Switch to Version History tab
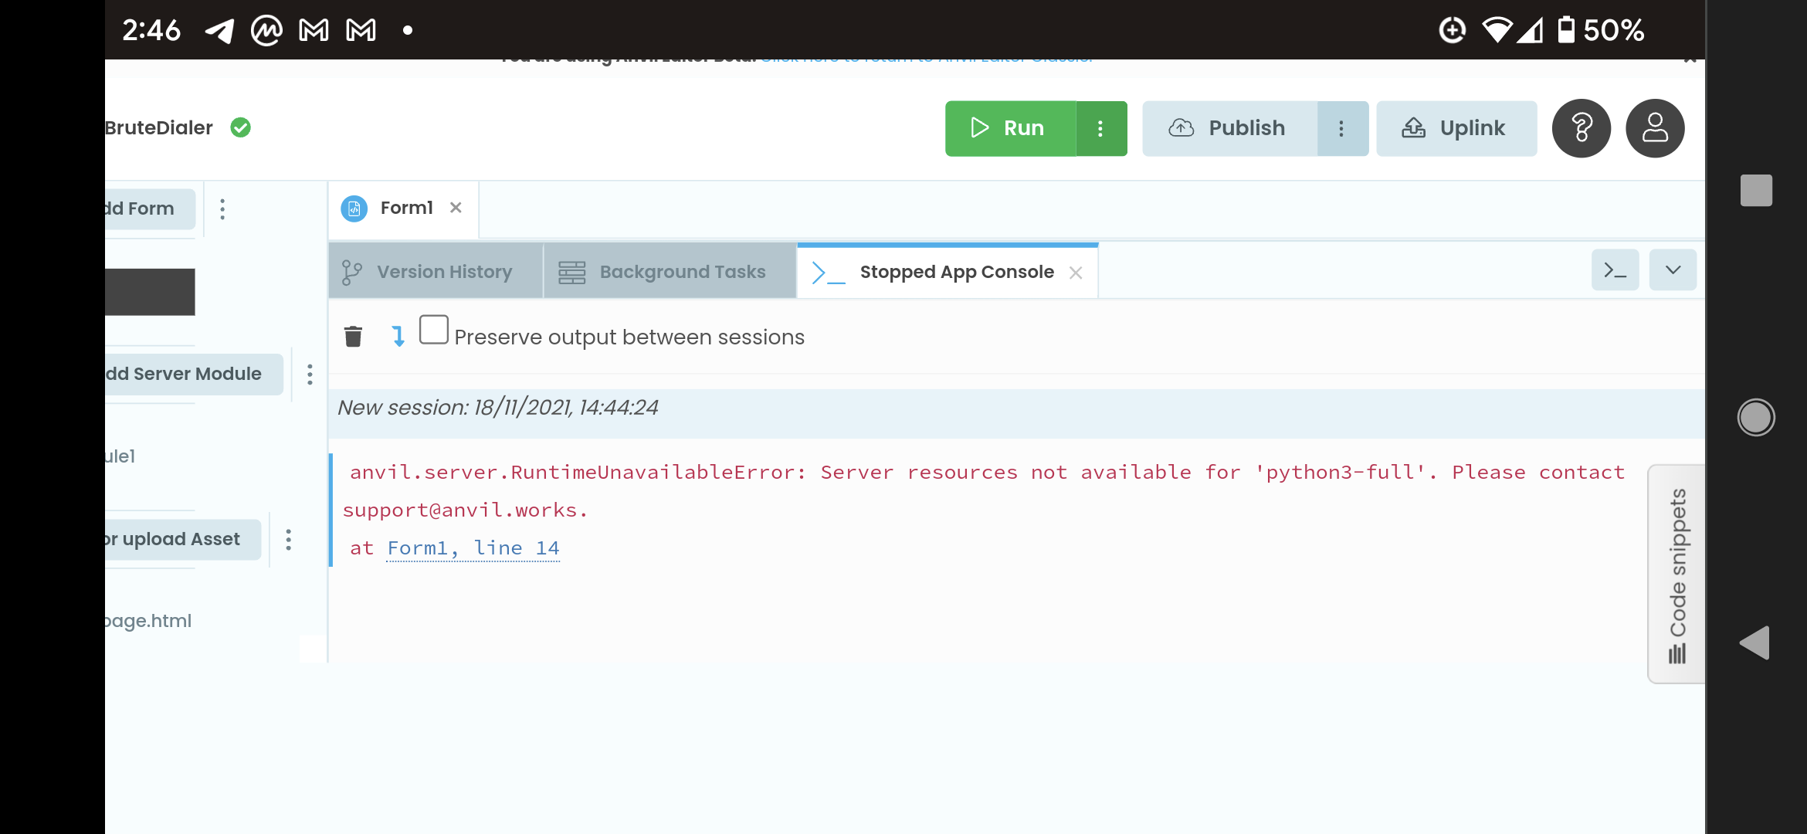The height and width of the screenshot is (834, 1807). 436,272
